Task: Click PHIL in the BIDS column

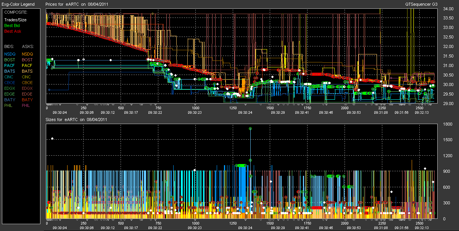Action: click(9, 105)
